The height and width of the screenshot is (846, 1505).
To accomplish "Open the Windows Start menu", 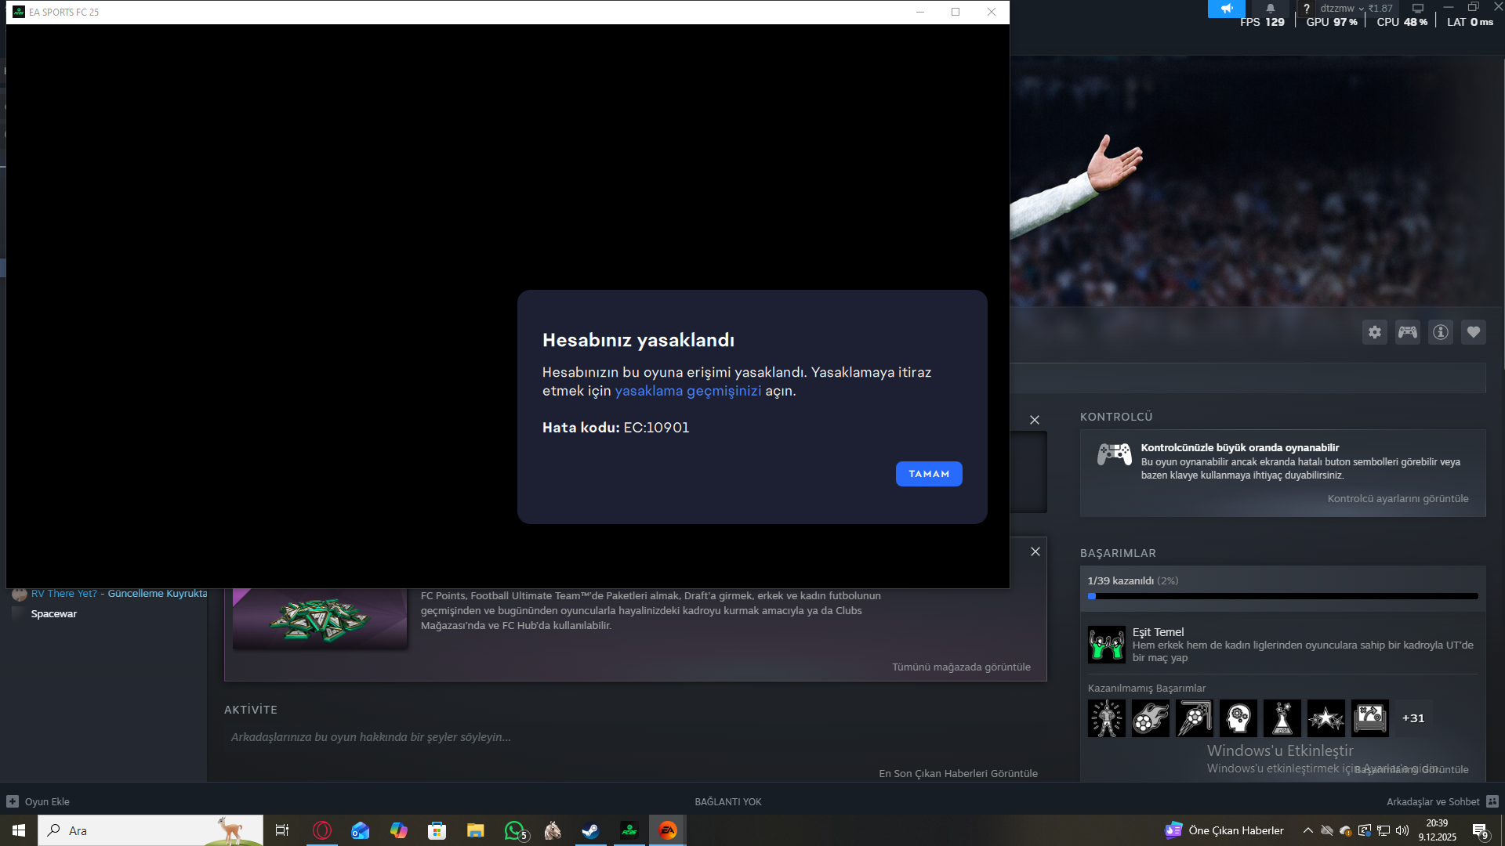I will click(19, 830).
